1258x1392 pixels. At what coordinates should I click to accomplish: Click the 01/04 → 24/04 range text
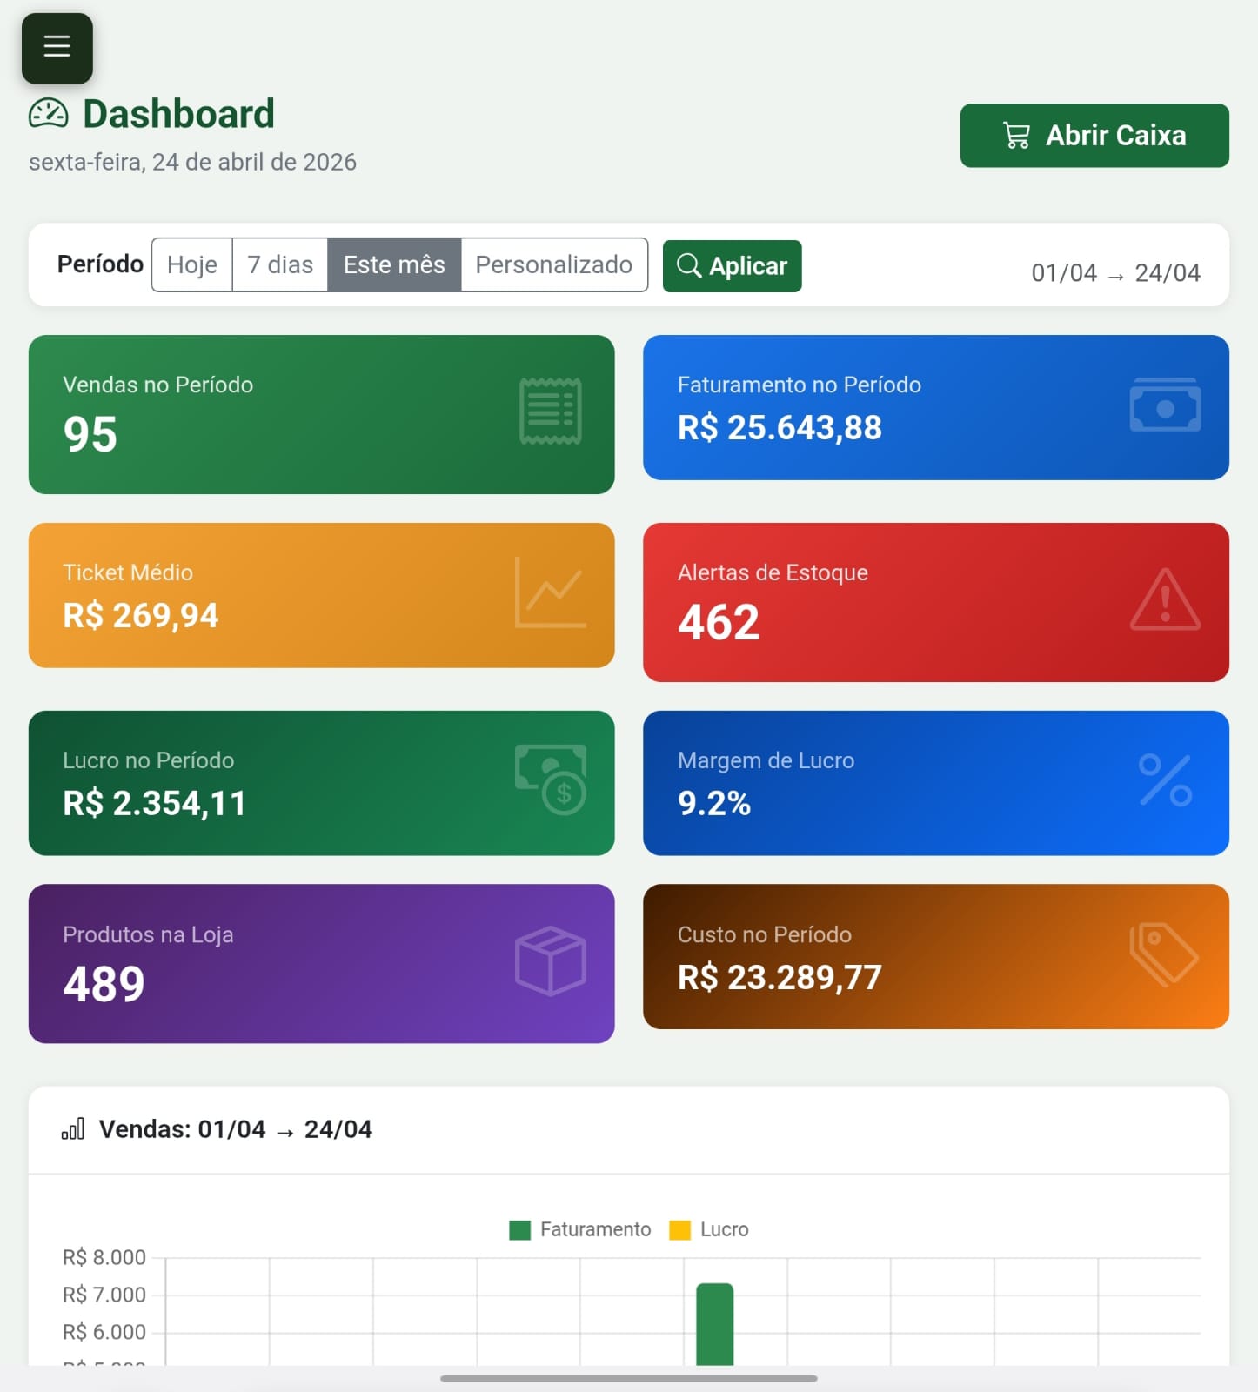(x=1116, y=273)
